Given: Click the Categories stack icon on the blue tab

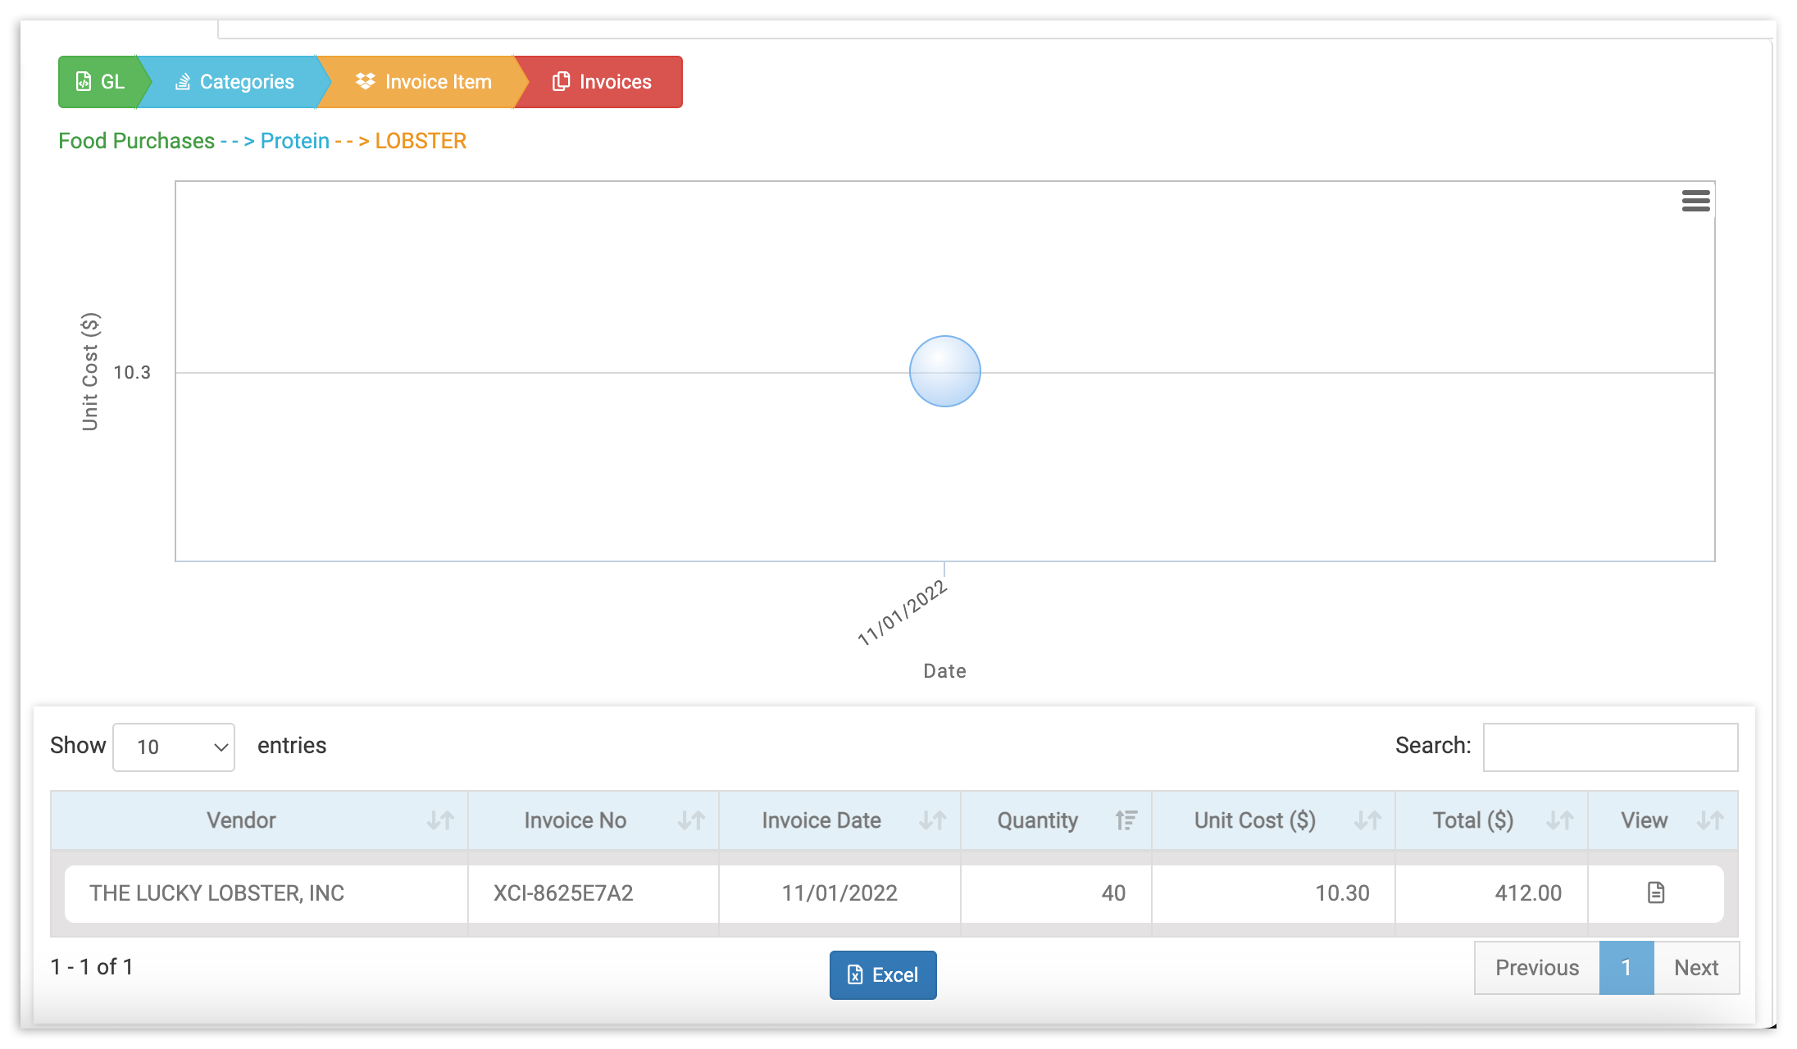Looking at the screenshot, I should click(x=183, y=81).
